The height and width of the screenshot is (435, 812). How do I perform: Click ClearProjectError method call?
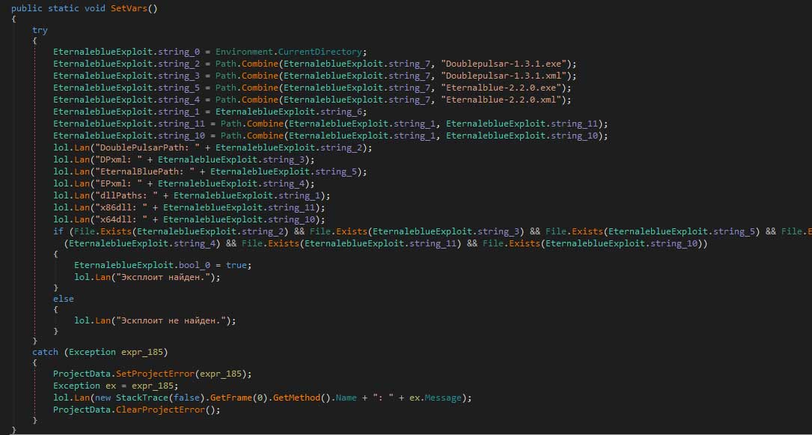160,410
